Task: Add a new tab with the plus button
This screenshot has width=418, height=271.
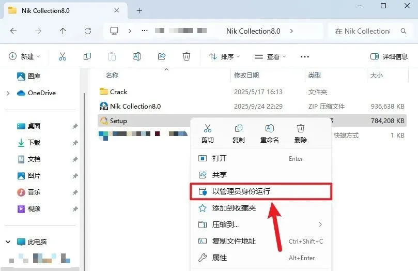Action: pos(139,11)
